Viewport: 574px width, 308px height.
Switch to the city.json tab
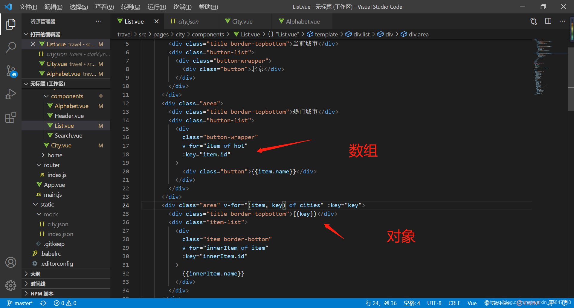click(191, 21)
